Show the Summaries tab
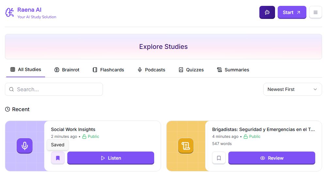This screenshot has height=175, width=326. (233, 70)
